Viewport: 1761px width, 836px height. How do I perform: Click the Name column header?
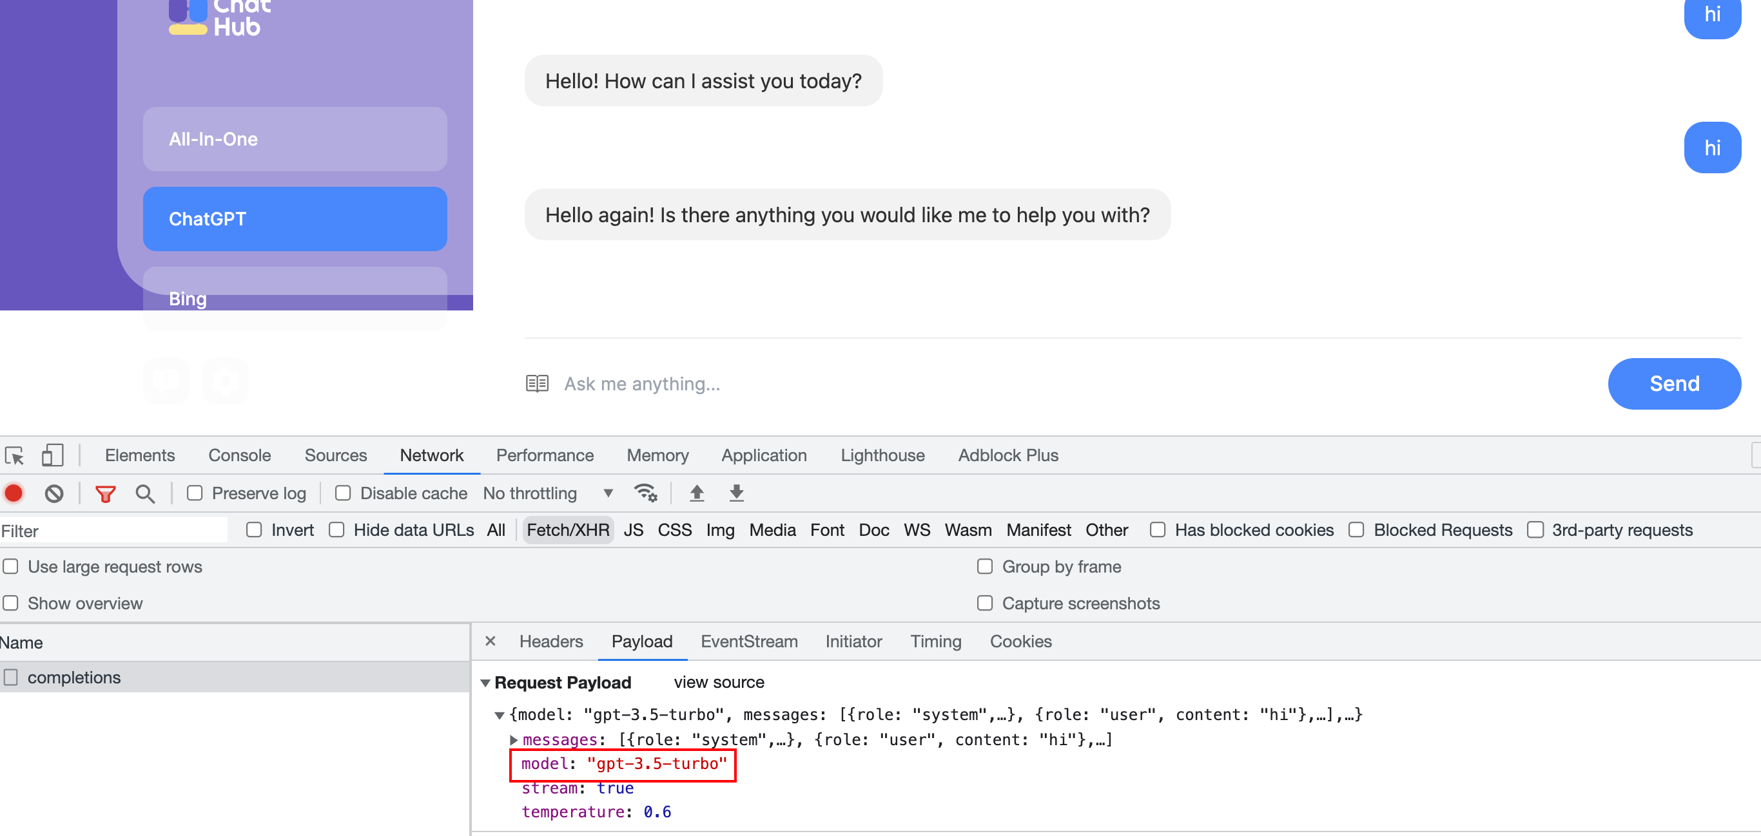(x=235, y=642)
